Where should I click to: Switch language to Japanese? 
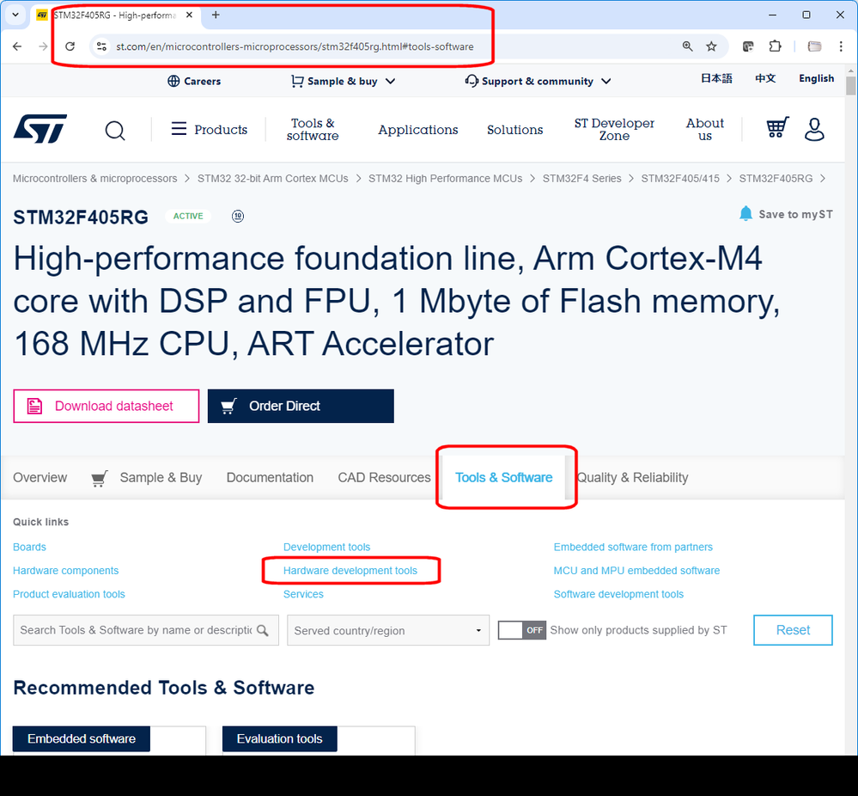tap(716, 78)
